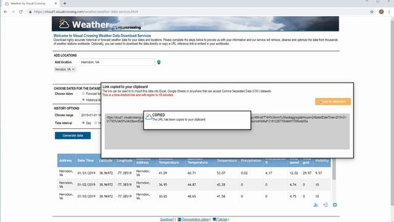
Task: Click the Visibility column header
Action: (x=322, y=160)
